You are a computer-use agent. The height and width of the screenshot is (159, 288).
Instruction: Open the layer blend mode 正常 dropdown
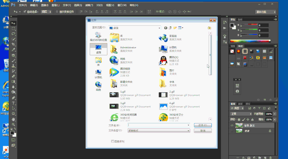(x=241, y=114)
